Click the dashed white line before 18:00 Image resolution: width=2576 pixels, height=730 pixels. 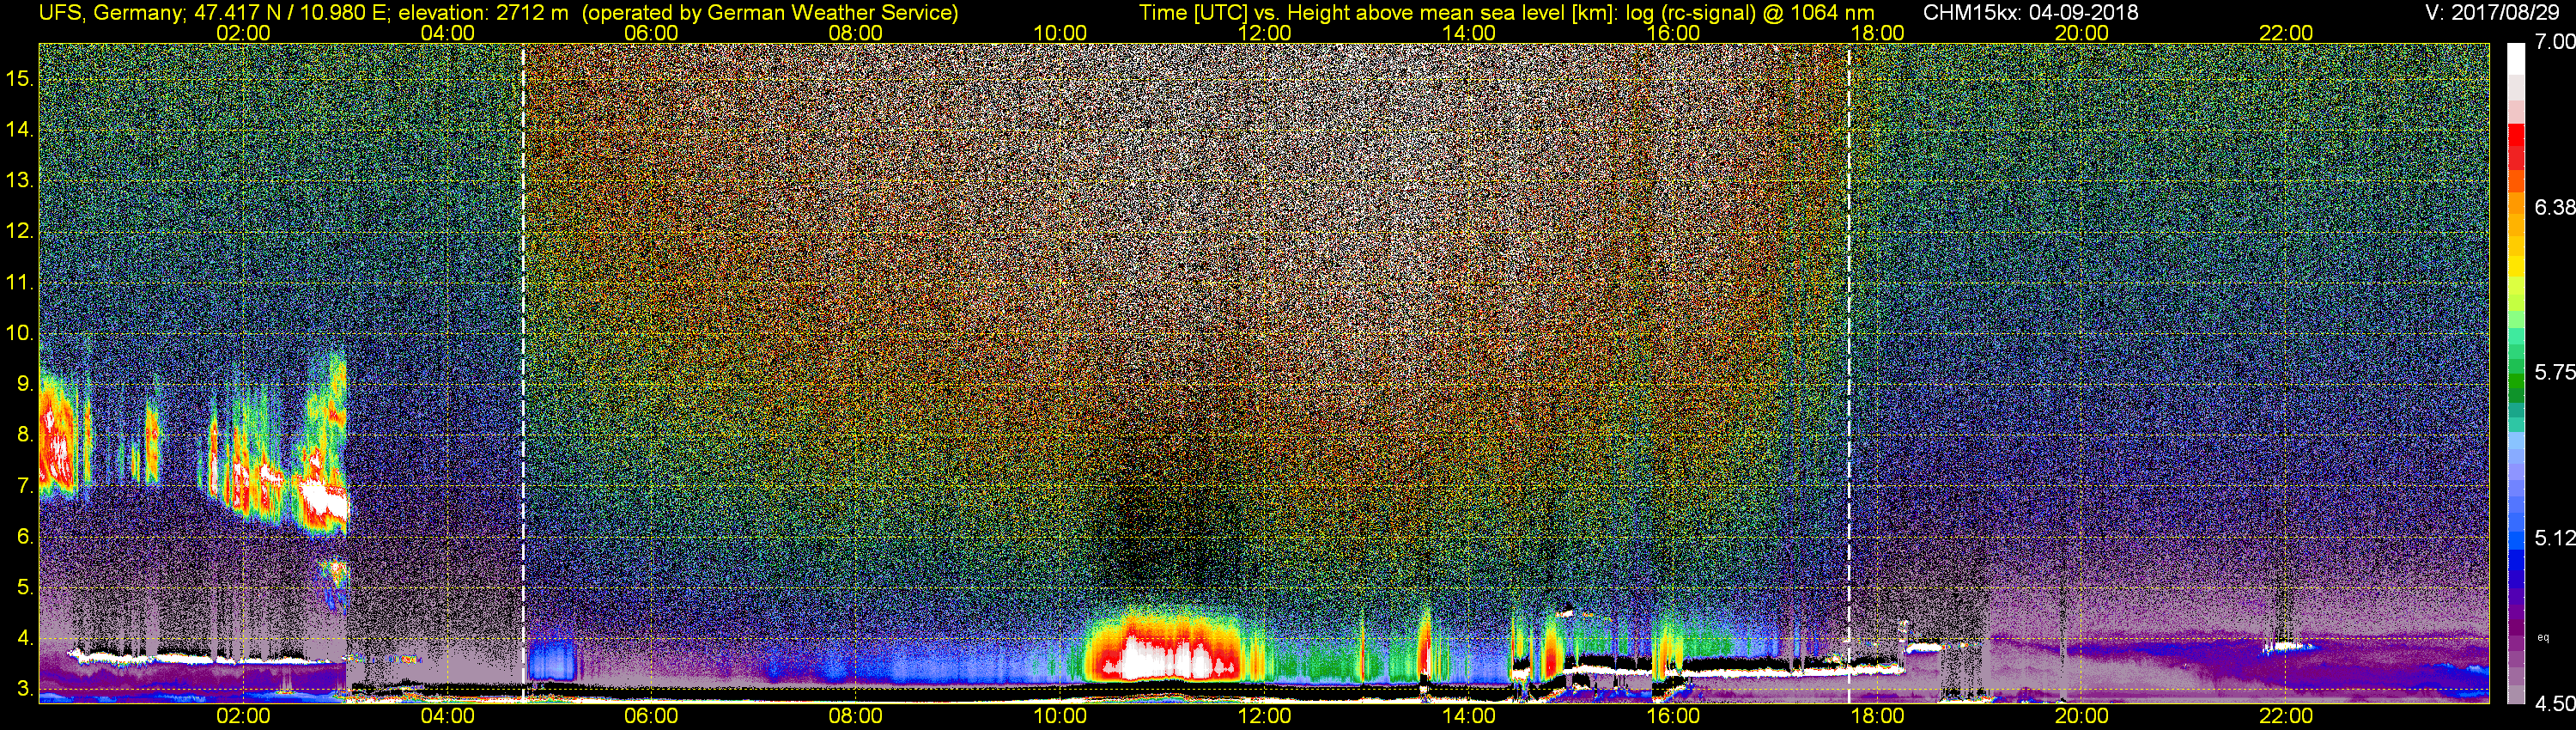[1849, 373]
